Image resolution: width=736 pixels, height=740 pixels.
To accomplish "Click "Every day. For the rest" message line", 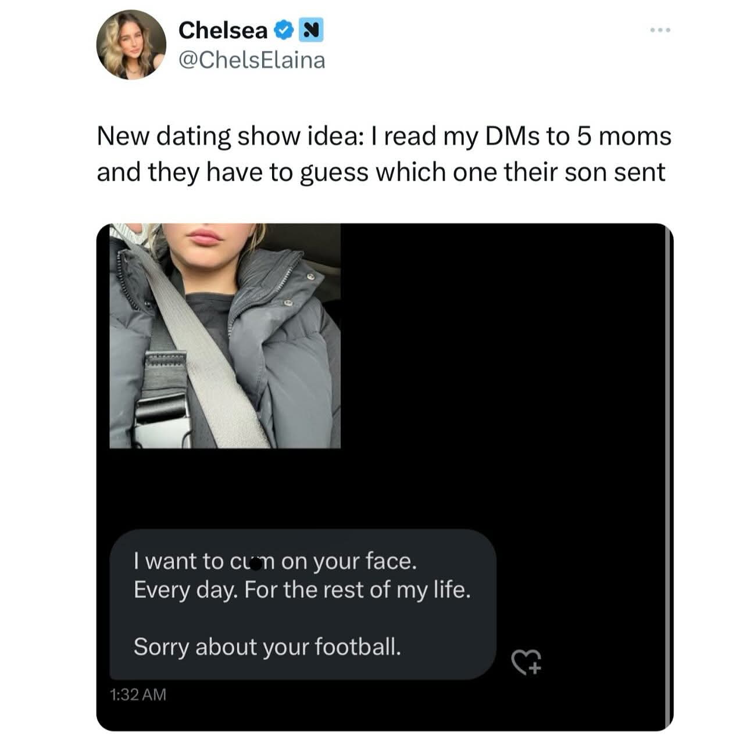I will [x=302, y=590].
